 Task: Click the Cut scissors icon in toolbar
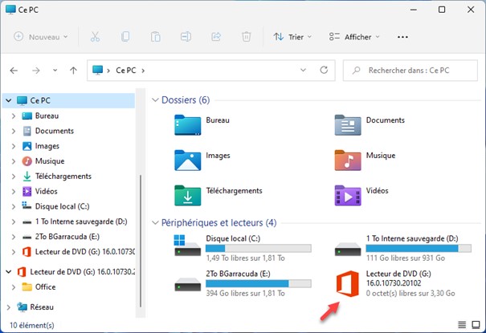(95, 37)
